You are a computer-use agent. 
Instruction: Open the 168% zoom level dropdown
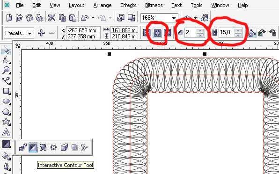(174, 18)
